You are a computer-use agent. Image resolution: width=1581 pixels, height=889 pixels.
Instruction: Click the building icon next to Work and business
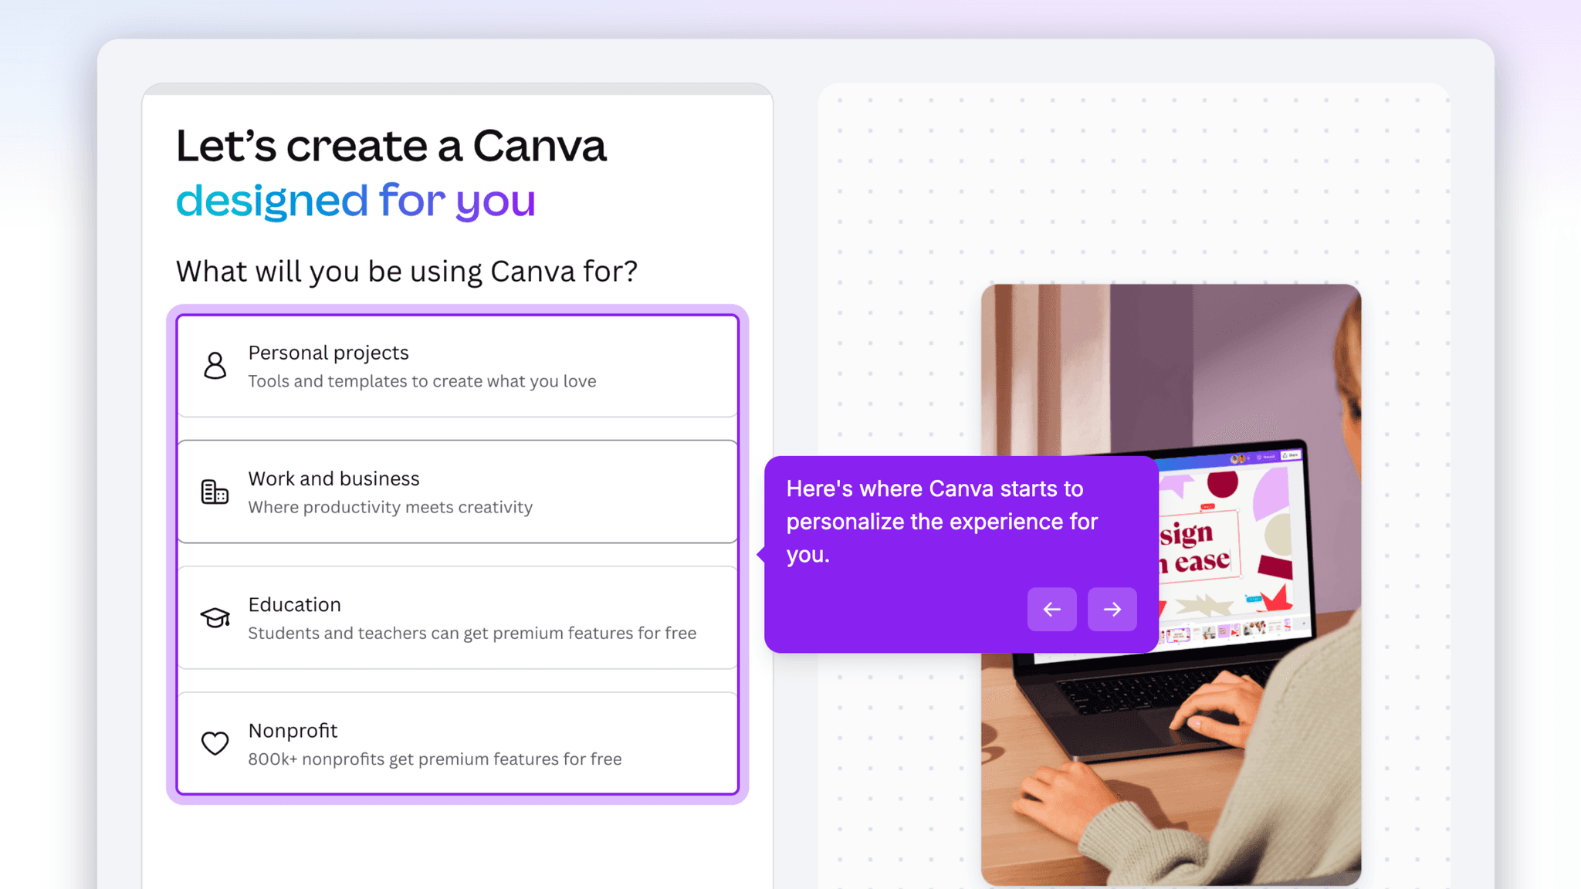215,492
